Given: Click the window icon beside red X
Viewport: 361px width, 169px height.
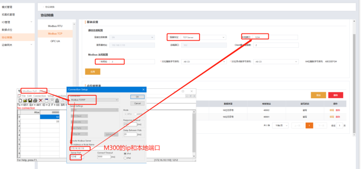Looking at the screenshot, I should coord(46,100).
